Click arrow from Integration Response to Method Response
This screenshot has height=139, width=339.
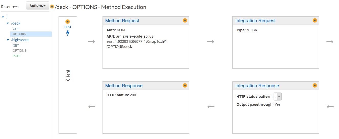click(211, 107)
